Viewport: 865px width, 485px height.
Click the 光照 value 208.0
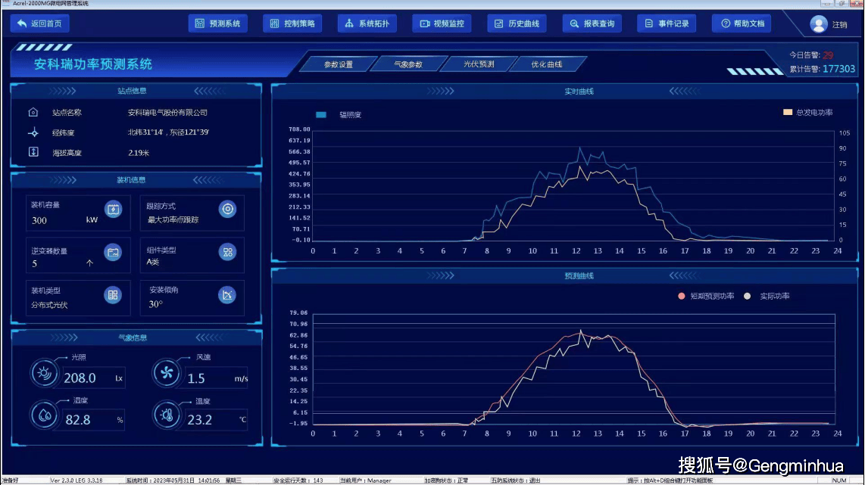(80, 378)
